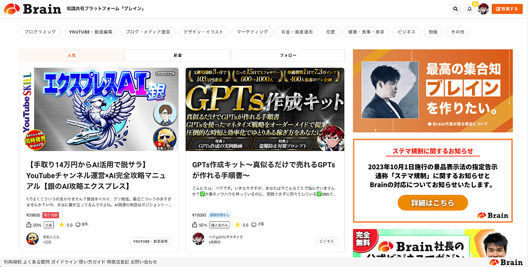Click the star rating icon on GPTs card

[238, 225]
